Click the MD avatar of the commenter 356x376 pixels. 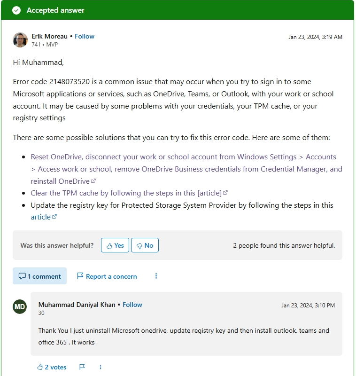(19, 306)
